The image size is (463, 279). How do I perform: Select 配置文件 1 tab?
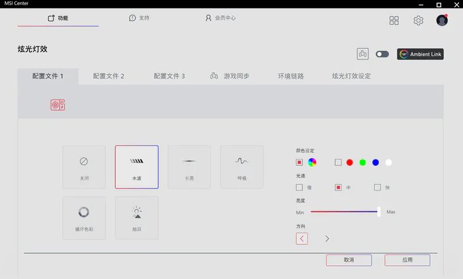pyautogui.click(x=48, y=76)
